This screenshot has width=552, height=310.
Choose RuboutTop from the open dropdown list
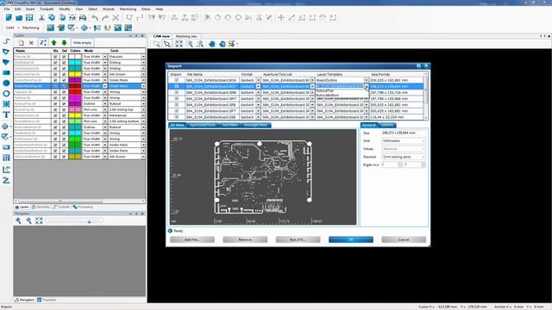click(x=324, y=90)
